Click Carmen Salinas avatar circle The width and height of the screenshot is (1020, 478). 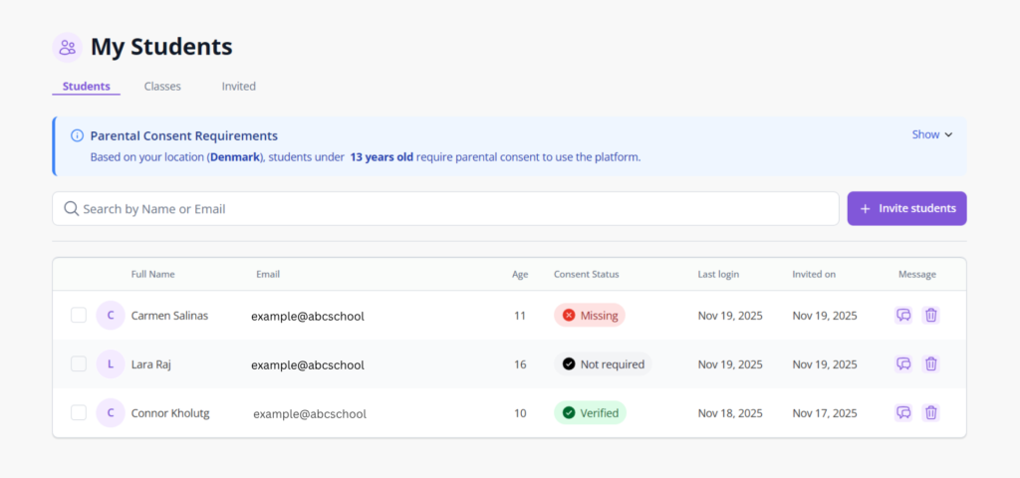(x=111, y=316)
